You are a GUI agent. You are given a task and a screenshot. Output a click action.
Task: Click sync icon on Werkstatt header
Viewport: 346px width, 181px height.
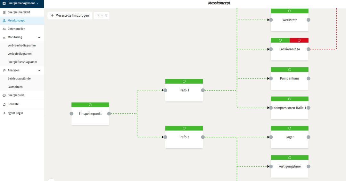290,11
